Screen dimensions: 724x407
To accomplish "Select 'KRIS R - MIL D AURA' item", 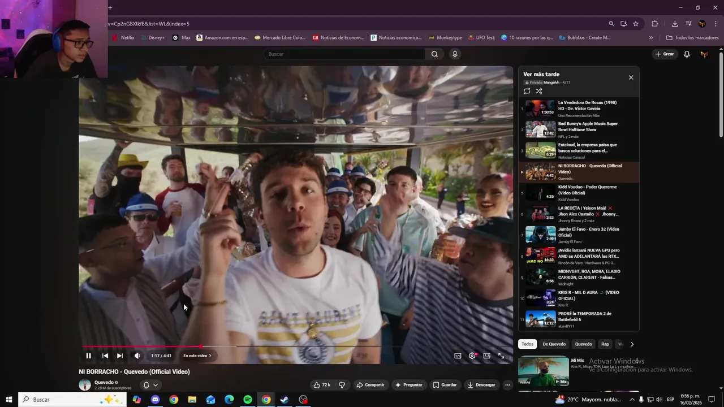I will pyautogui.click(x=579, y=298).
